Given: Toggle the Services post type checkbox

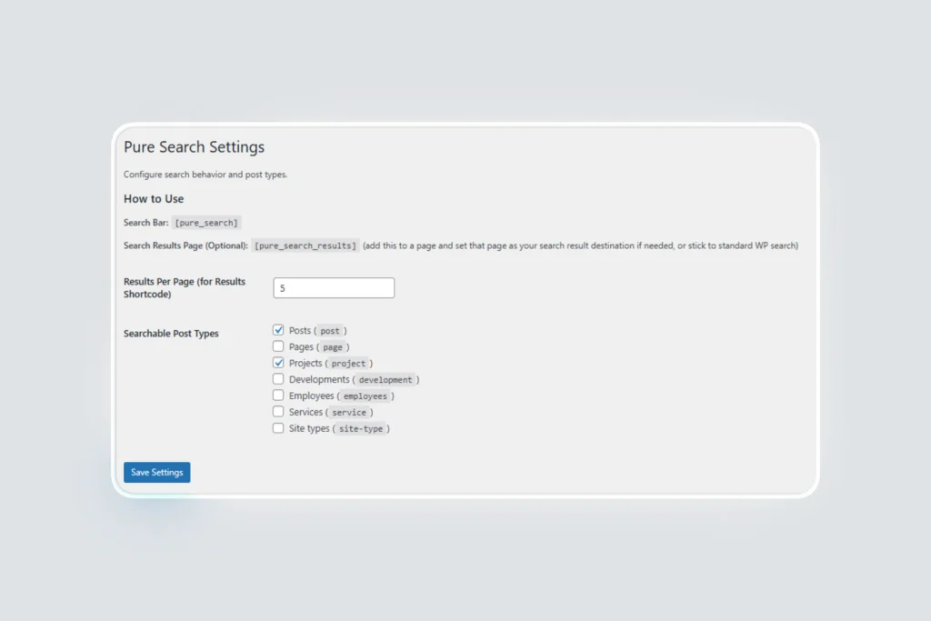Looking at the screenshot, I should pos(278,412).
